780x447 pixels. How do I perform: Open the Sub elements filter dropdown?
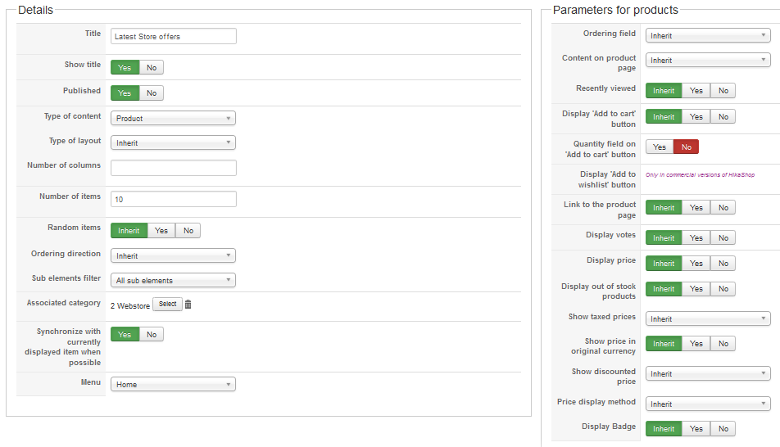tap(173, 281)
